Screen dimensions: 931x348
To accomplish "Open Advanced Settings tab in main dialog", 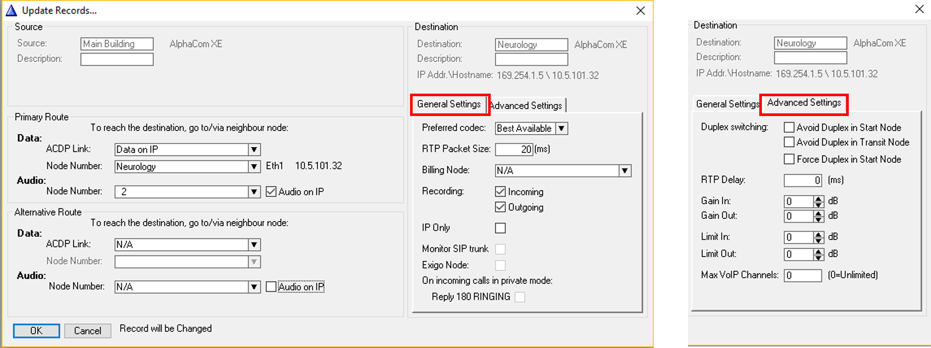I will coord(526,106).
